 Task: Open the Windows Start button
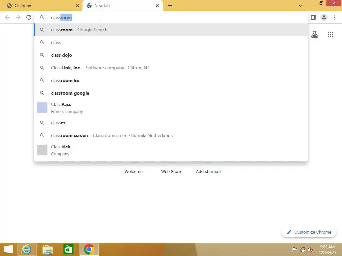click(x=8, y=249)
